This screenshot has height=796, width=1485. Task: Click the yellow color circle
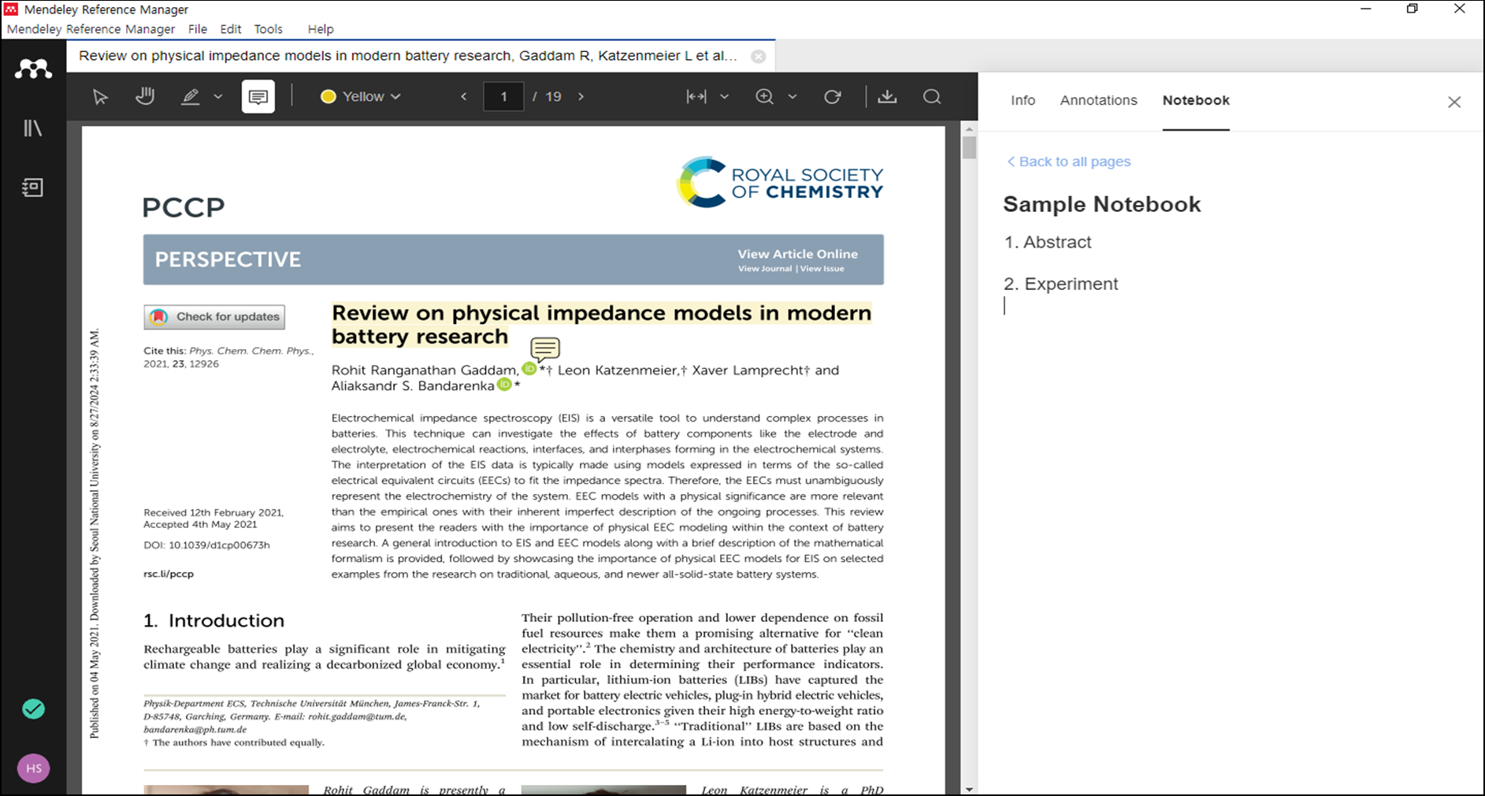coord(329,96)
